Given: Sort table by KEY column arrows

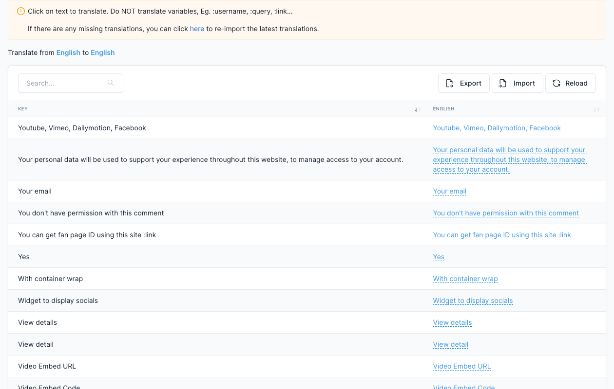Looking at the screenshot, I should pos(417,109).
